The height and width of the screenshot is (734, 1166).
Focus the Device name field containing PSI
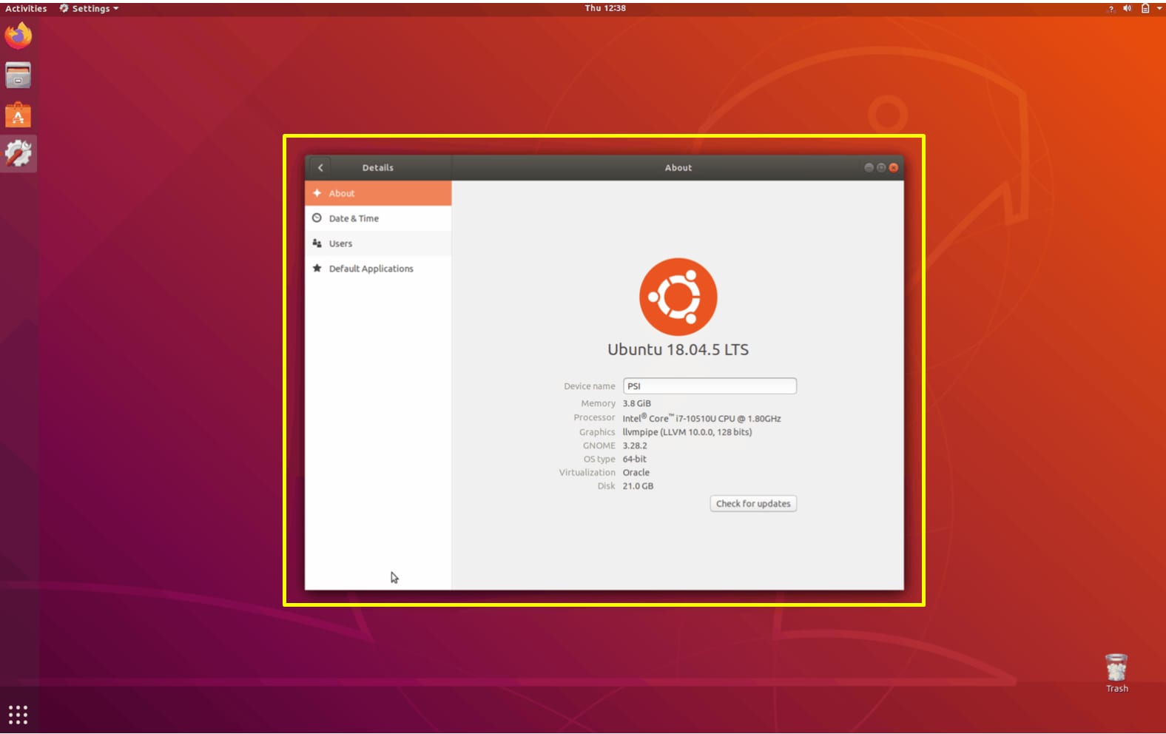[710, 386]
